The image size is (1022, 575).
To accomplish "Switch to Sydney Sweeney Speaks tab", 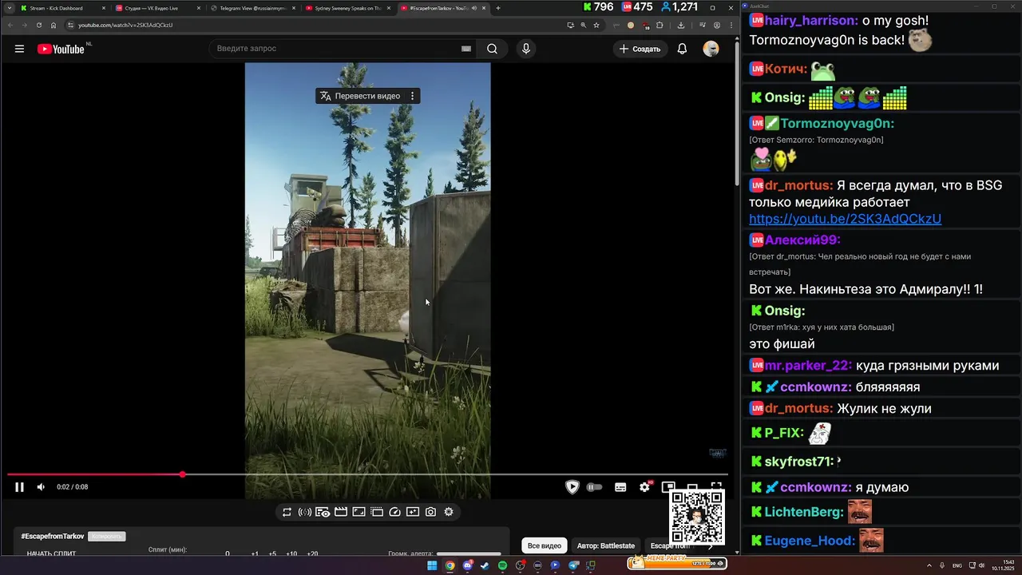I will click(x=348, y=8).
